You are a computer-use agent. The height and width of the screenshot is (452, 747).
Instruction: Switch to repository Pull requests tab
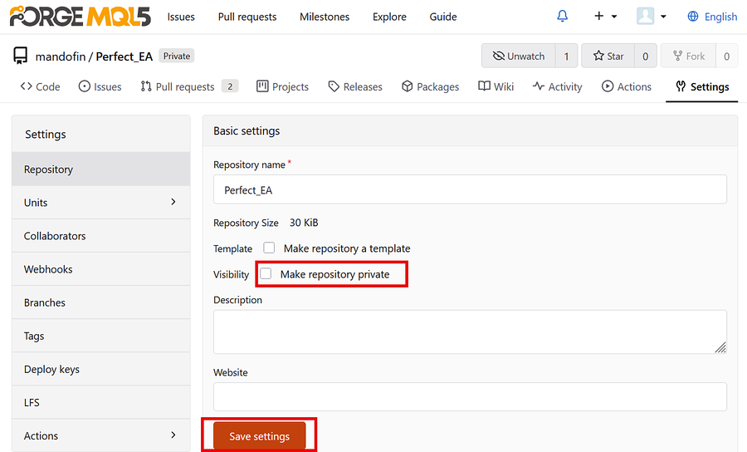[189, 86]
